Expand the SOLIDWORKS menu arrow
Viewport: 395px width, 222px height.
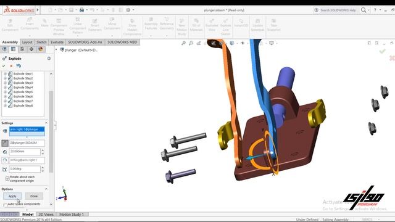pos(38,10)
